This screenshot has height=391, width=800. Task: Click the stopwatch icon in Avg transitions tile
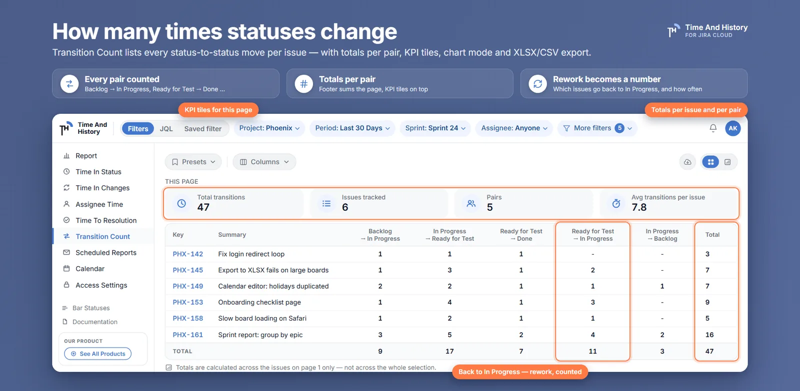(616, 203)
